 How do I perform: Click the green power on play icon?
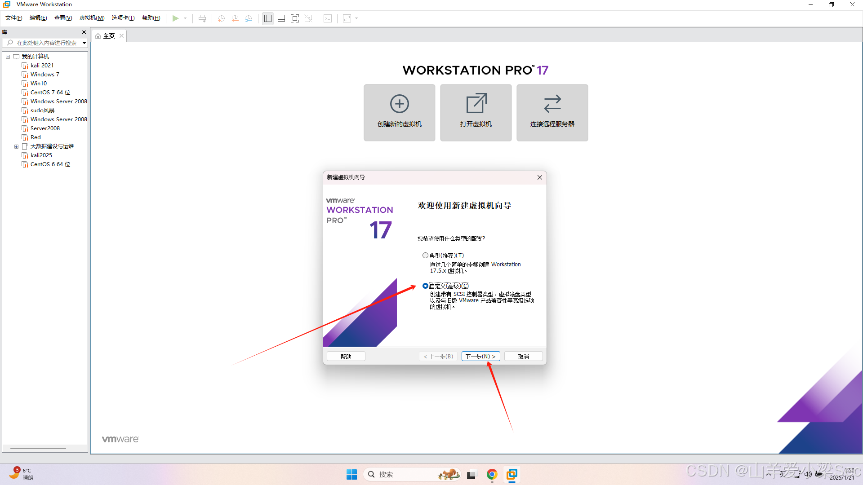click(x=175, y=18)
